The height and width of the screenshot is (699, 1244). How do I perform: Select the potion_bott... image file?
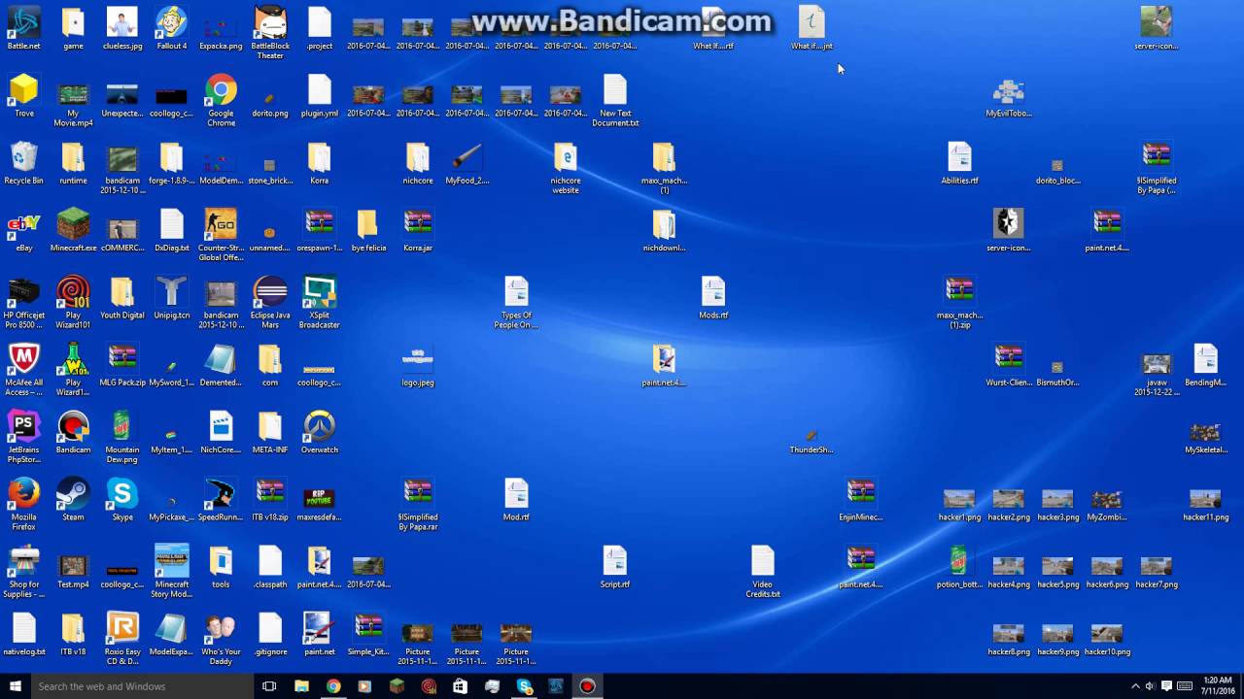click(959, 566)
